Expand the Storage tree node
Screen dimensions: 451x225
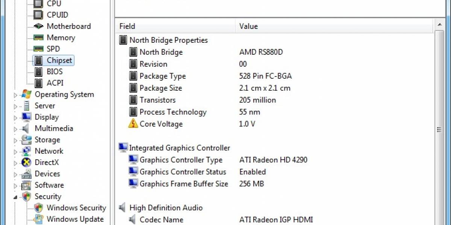pos(15,141)
